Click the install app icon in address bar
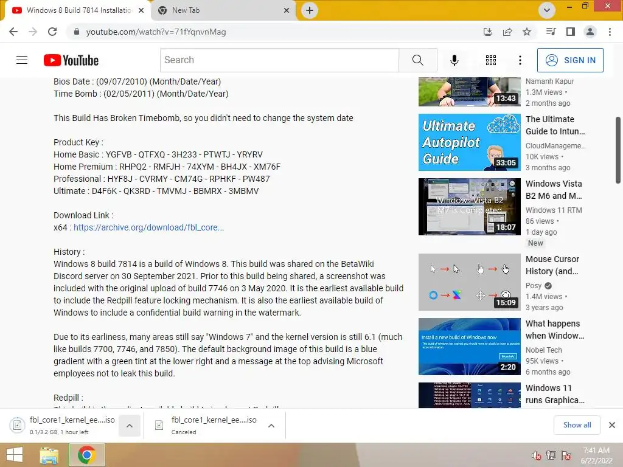This screenshot has height=467, width=623. point(487,32)
